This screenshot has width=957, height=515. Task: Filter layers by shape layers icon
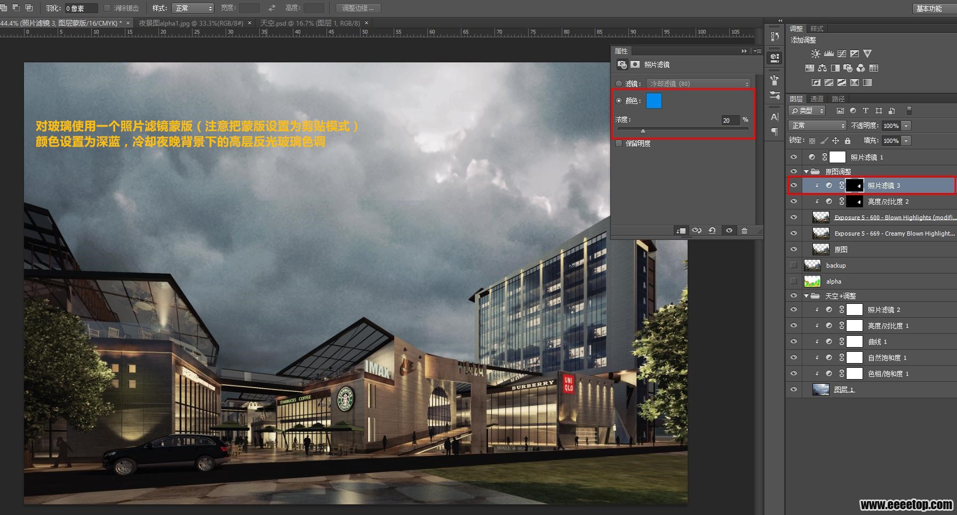[x=879, y=110]
